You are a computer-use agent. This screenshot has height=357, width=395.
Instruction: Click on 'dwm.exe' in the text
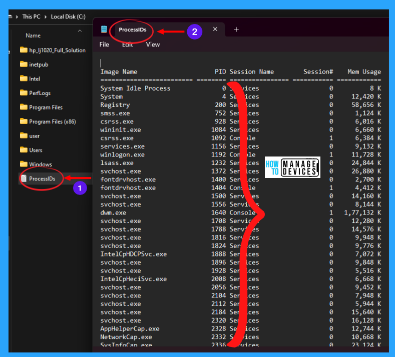point(113,213)
